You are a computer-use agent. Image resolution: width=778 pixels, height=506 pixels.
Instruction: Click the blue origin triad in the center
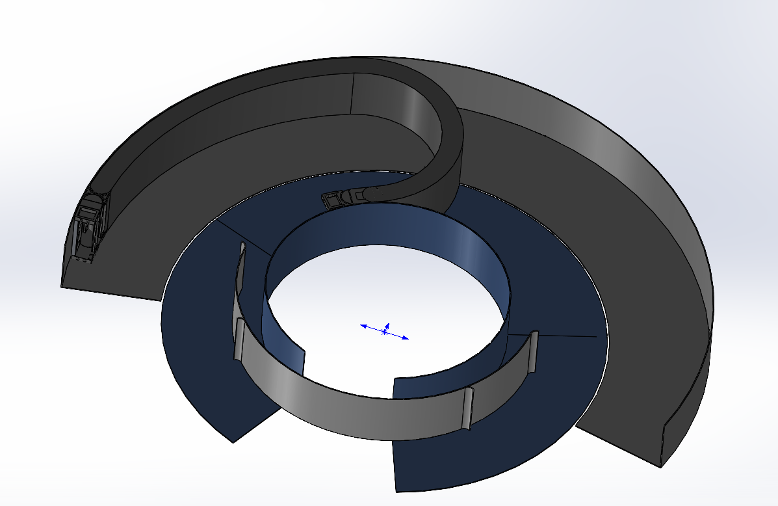click(x=385, y=331)
